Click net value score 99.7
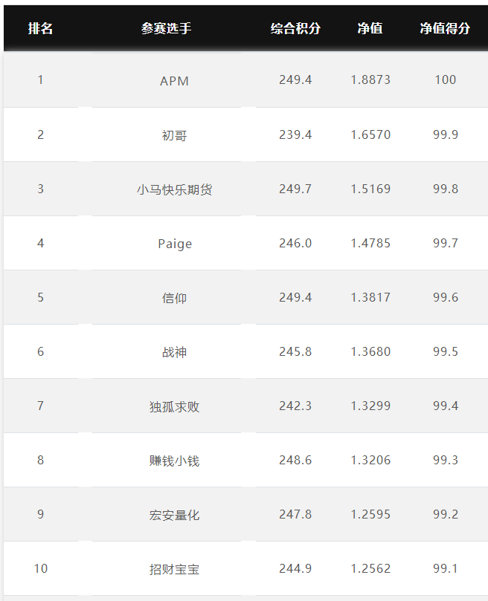This screenshot has height=601, width=488. (x=446, y=243)
